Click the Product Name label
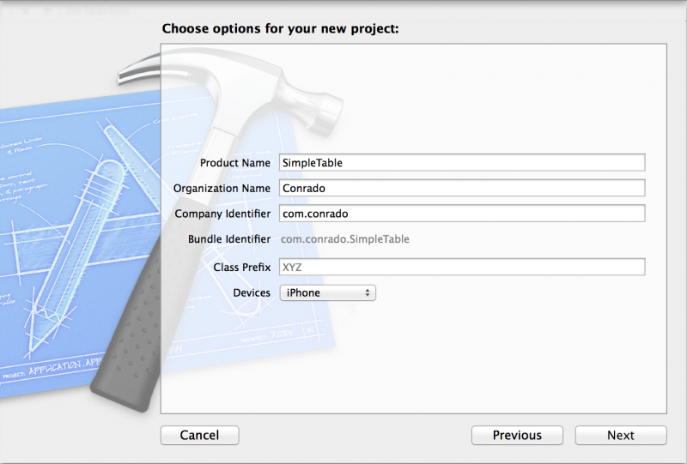The image size is (687, 464). tap(235, 163)
